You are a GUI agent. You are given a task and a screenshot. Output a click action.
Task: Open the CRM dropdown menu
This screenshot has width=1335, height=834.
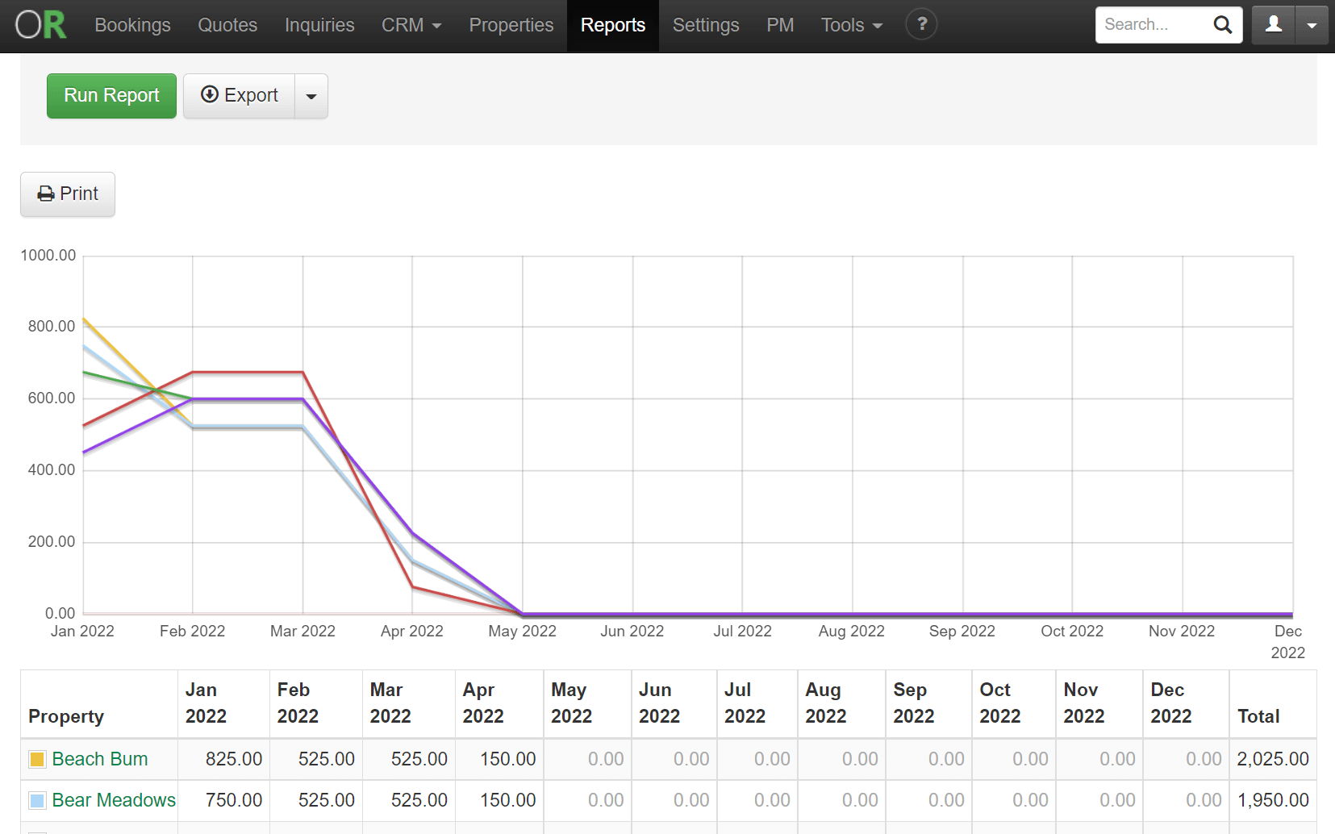point(411,25)
